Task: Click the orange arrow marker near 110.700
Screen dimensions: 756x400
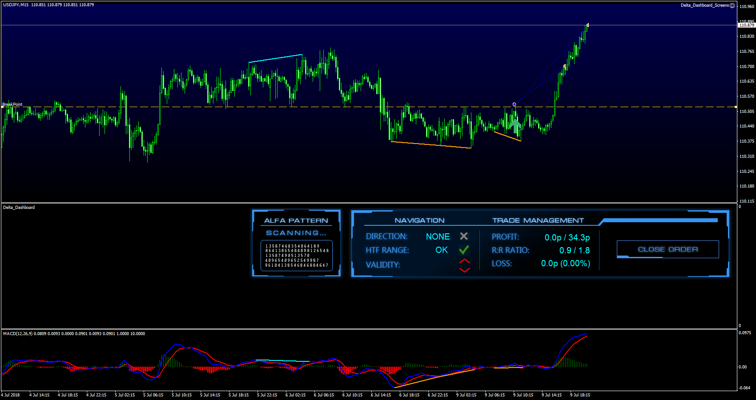Action: pyautogui.click(x=565, y=66)
